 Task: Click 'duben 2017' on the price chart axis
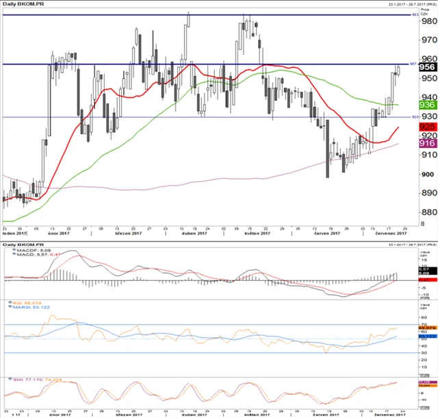tap(194, 233)
